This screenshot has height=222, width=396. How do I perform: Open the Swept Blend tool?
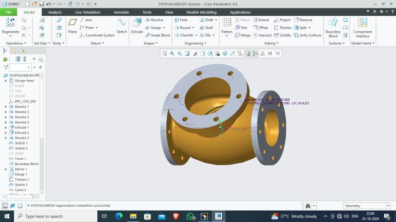pos(157,35)
